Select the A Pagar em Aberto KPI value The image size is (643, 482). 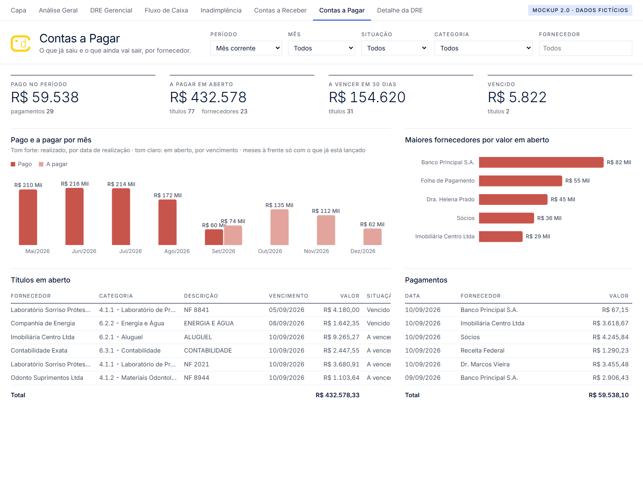208,97
